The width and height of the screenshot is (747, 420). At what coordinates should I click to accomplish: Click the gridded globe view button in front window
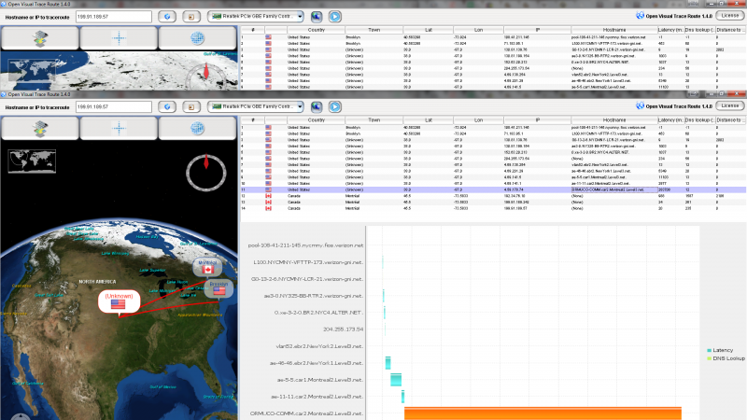pos(197,128)
